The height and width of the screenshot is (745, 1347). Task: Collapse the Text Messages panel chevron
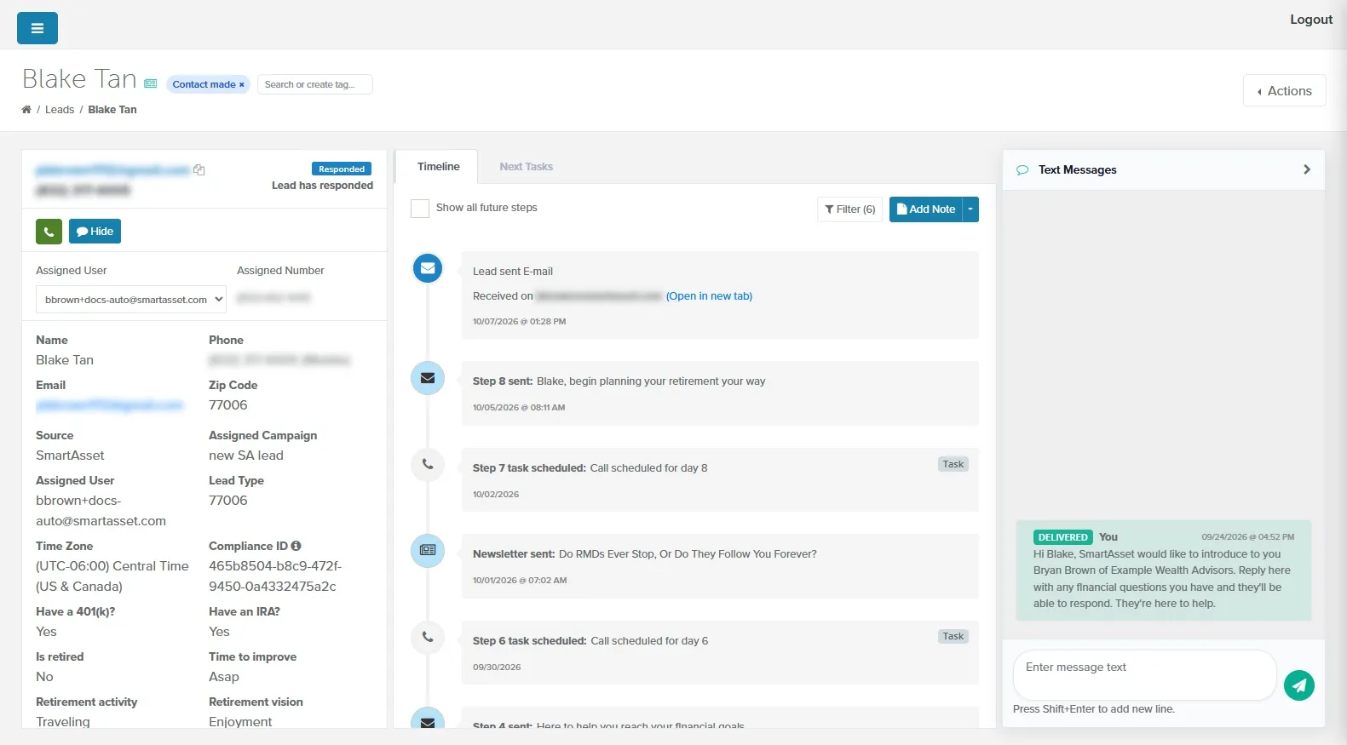coord(1307,169)
